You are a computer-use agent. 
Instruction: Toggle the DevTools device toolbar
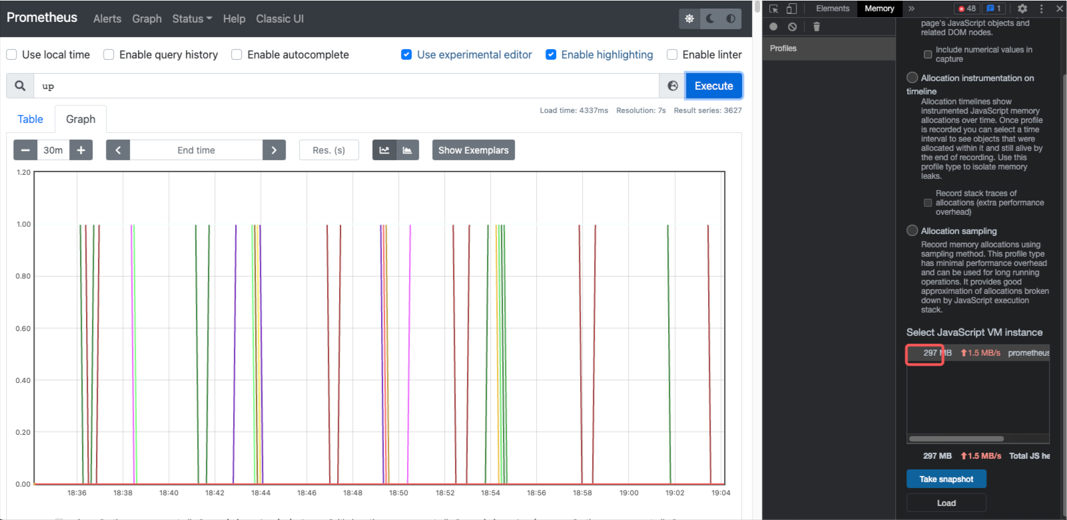[791, 9]
